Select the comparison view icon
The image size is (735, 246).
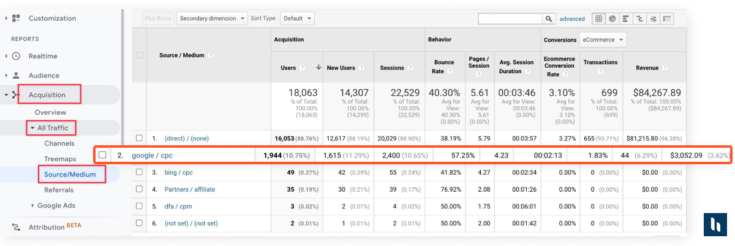pos(640,19)
